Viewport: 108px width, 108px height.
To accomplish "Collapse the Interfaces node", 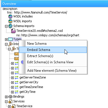I will point(6,44).
